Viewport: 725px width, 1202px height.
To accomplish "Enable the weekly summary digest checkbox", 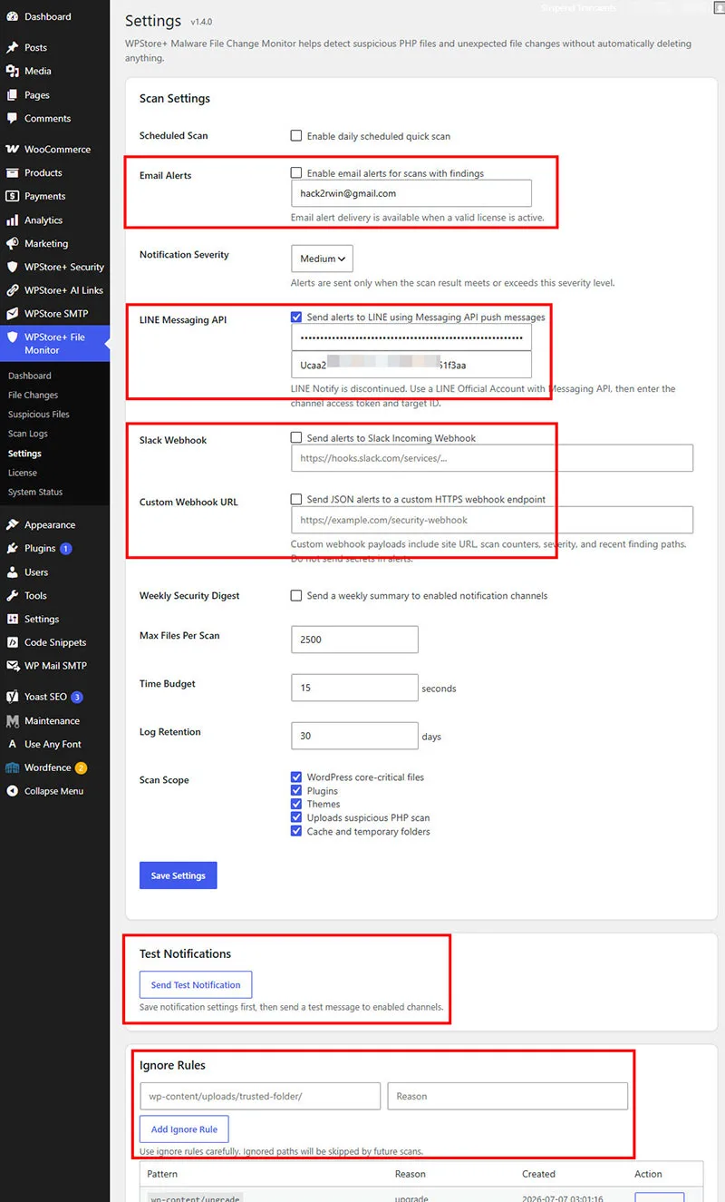I will point(296,596).
